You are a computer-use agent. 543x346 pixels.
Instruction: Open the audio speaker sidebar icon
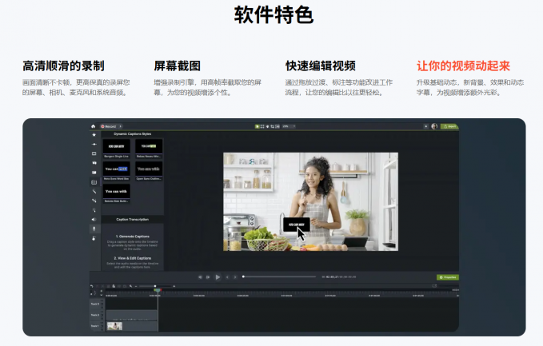(94, 220)
